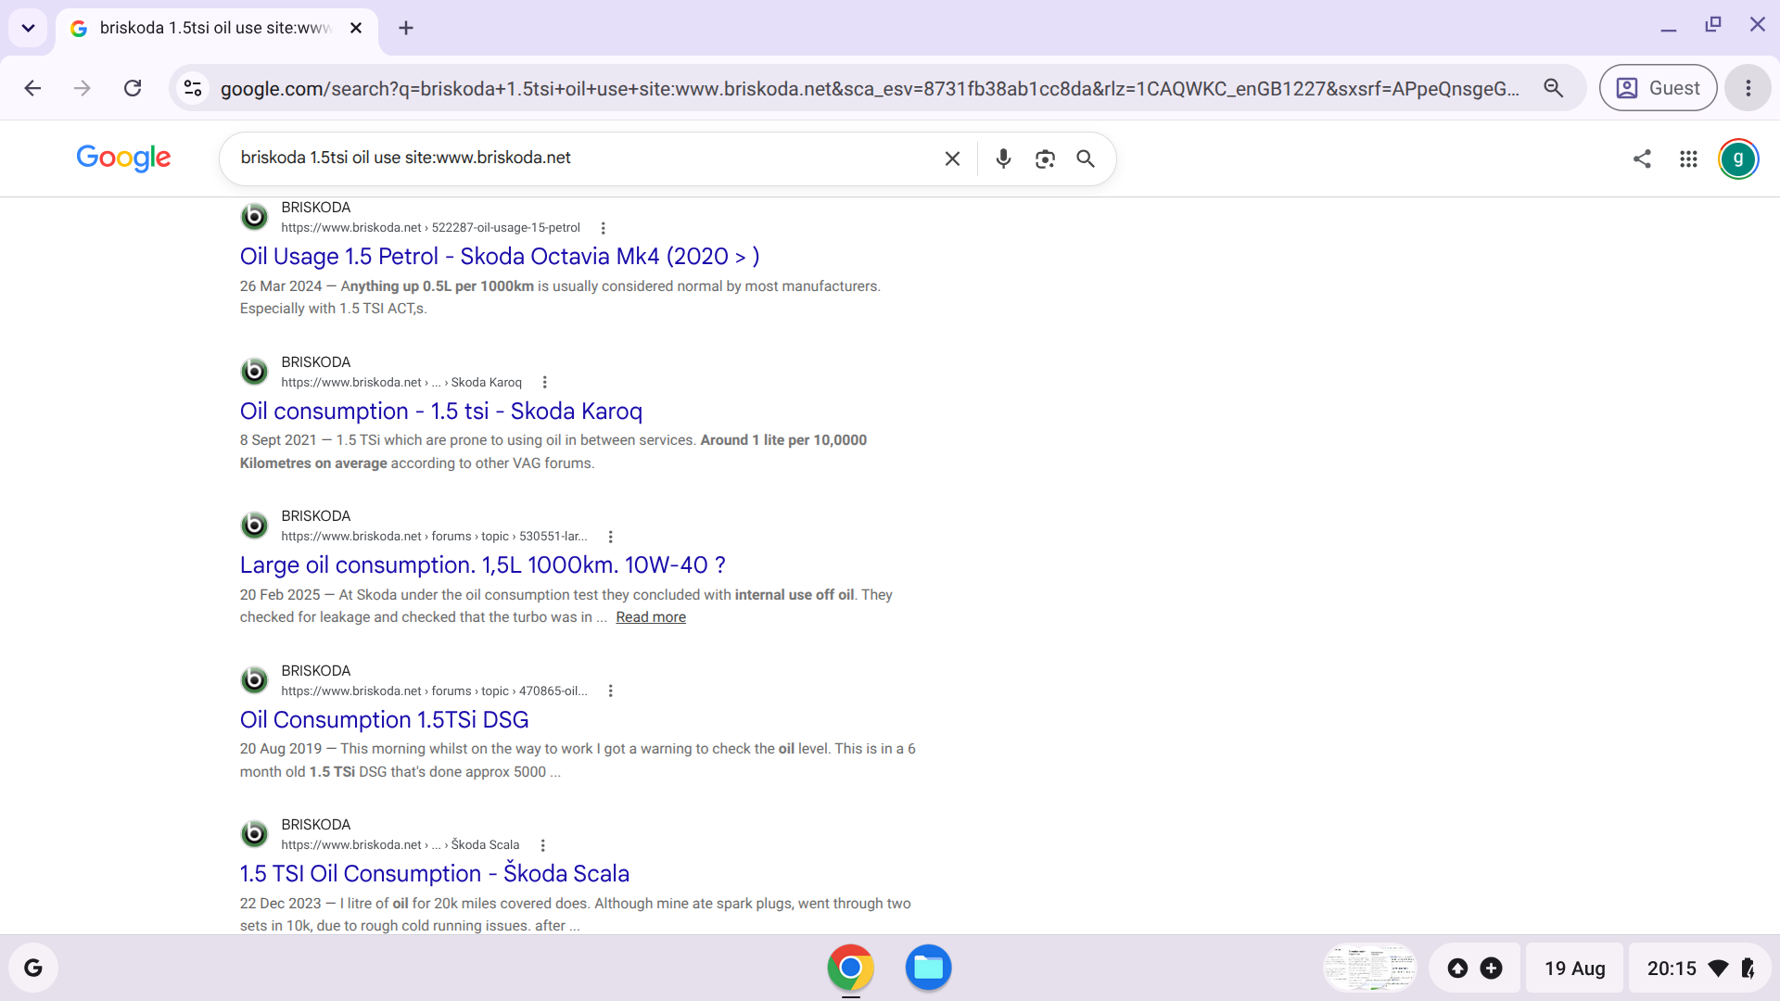Start a search by voice
The width and height of the screenshot is (1780, 1001).
pos(1003,158)
